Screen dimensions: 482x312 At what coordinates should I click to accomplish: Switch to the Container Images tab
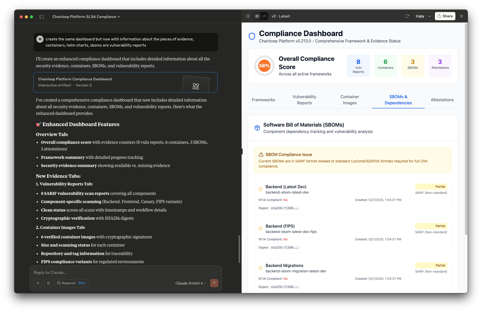(x=350, y=100)
